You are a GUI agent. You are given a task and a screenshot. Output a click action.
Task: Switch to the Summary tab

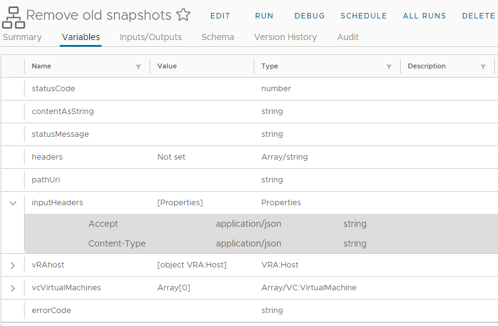click(22, 37)
